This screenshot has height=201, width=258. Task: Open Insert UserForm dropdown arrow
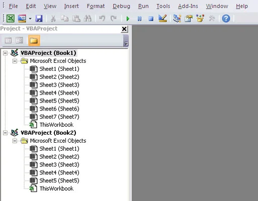tap(30, 19)
